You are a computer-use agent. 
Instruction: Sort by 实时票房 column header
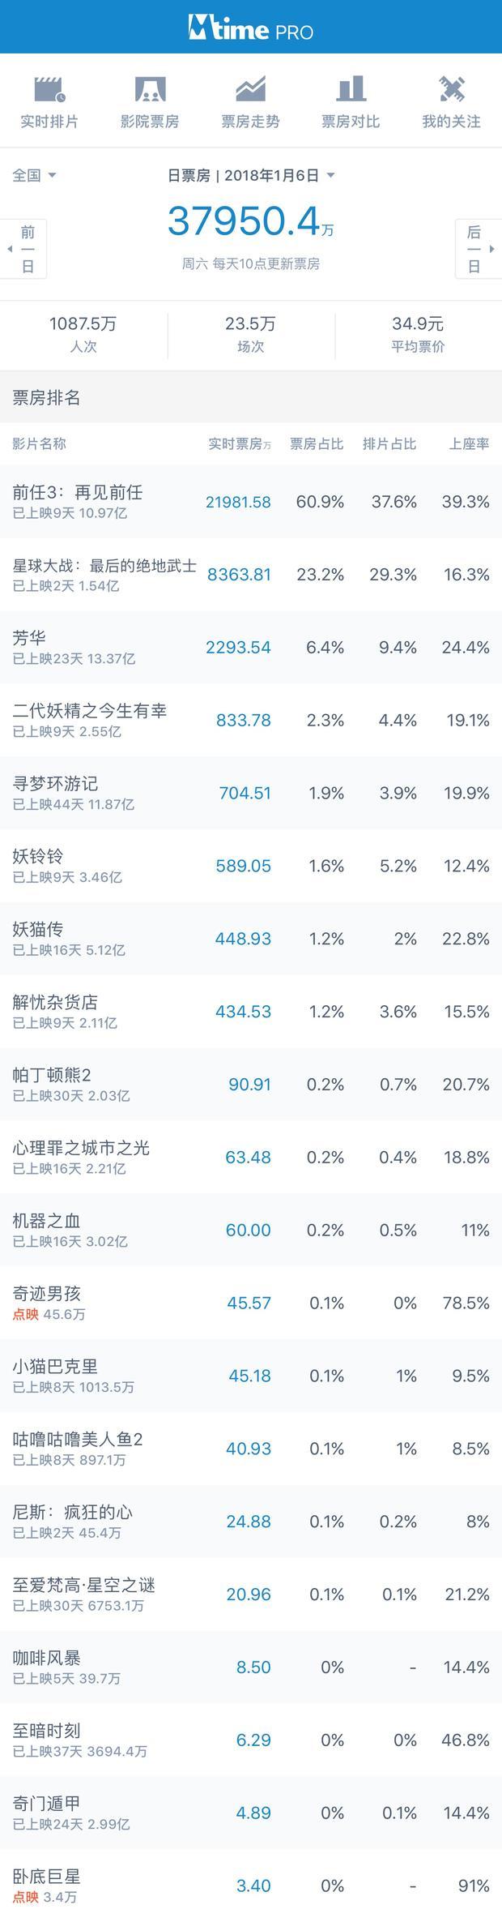[240, 443]
